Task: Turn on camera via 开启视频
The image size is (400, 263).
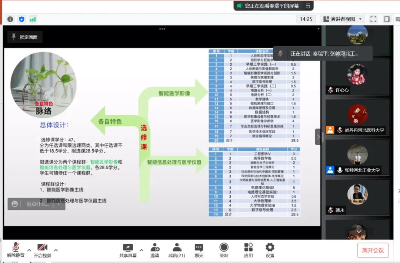Action: pyautogui.click(x=42, y=250)
